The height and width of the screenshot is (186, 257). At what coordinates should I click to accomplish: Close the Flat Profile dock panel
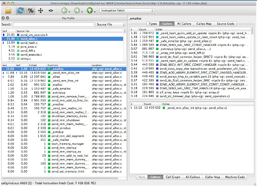(3, 18)
